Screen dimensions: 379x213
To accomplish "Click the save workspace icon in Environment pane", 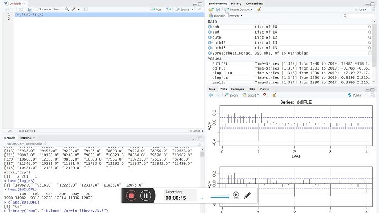I will (x=218, y=9).
